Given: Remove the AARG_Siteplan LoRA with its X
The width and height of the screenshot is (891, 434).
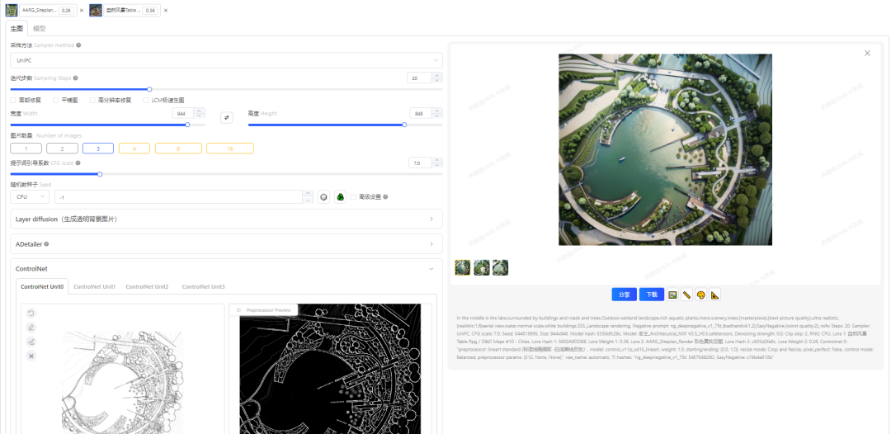Looking at the screenshot, I should click(81, 10).
